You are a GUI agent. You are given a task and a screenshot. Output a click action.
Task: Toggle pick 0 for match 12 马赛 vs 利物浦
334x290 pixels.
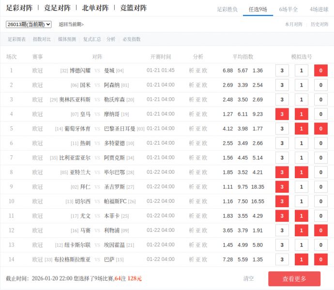tap(320, 230)
